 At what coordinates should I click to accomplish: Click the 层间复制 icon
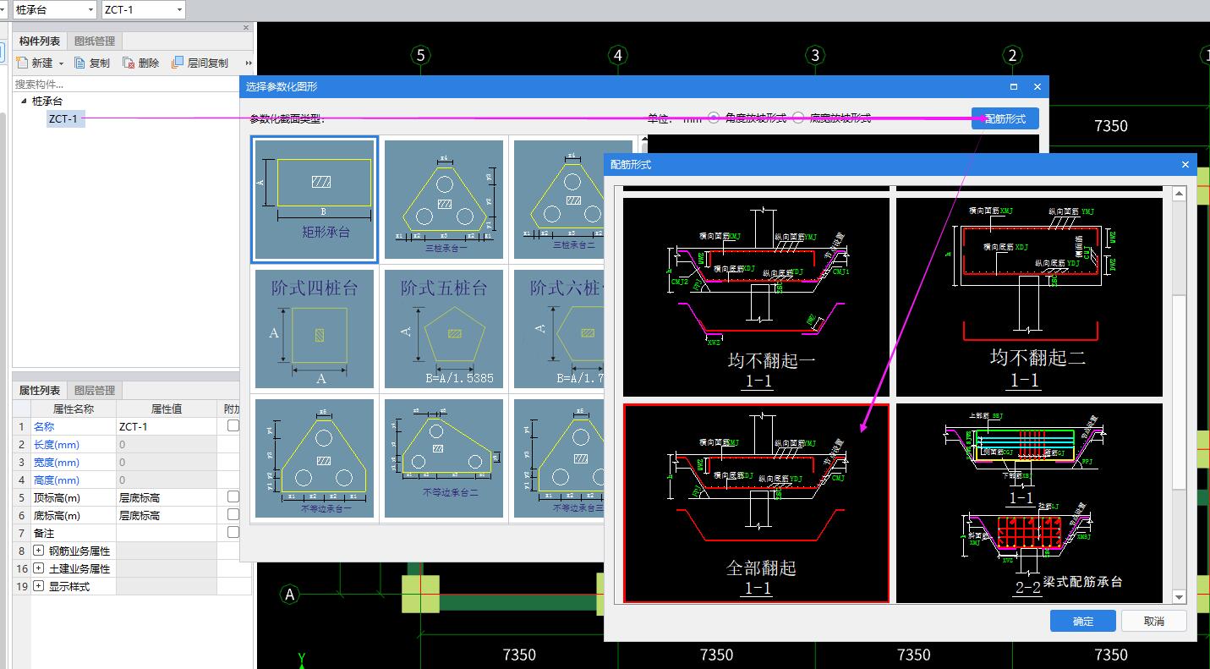click(x=178, y=63)
